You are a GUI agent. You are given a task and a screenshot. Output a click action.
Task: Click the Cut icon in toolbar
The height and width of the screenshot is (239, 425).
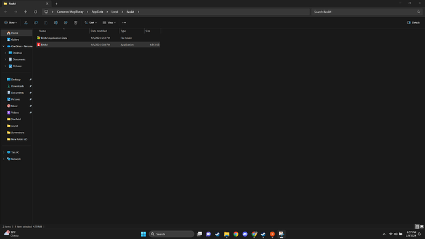[x=26, y=23]
